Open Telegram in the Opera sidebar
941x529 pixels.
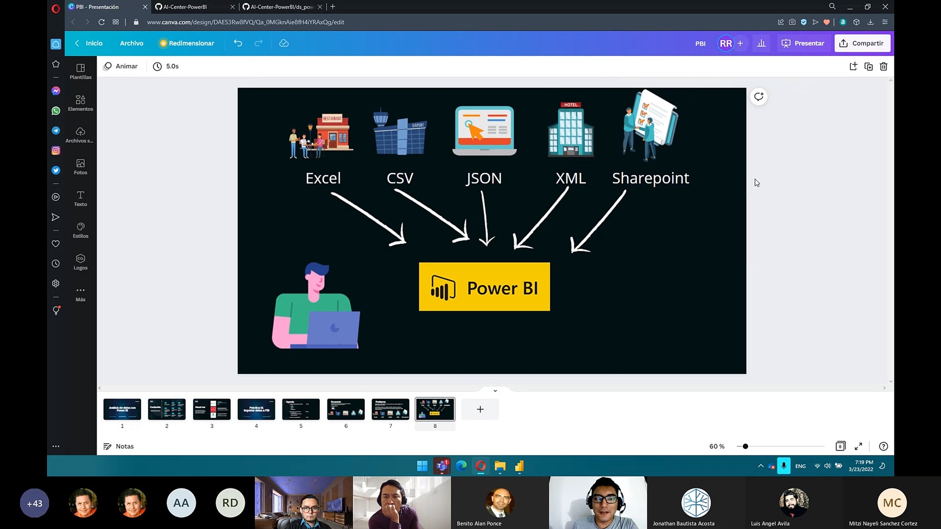click(56, 130)
